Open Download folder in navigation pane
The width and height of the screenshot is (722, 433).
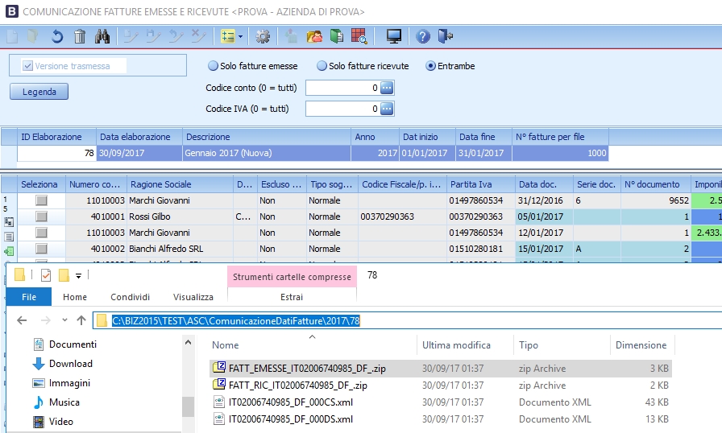(x=70, y=364)
